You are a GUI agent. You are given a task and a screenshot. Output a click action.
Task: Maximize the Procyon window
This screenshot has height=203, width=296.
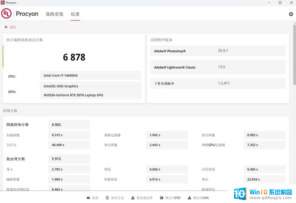click(280, 3)
